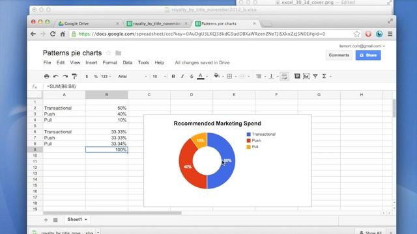
Task: Click the document title Patterns pie charts
Action: click(x=72, y=53)
